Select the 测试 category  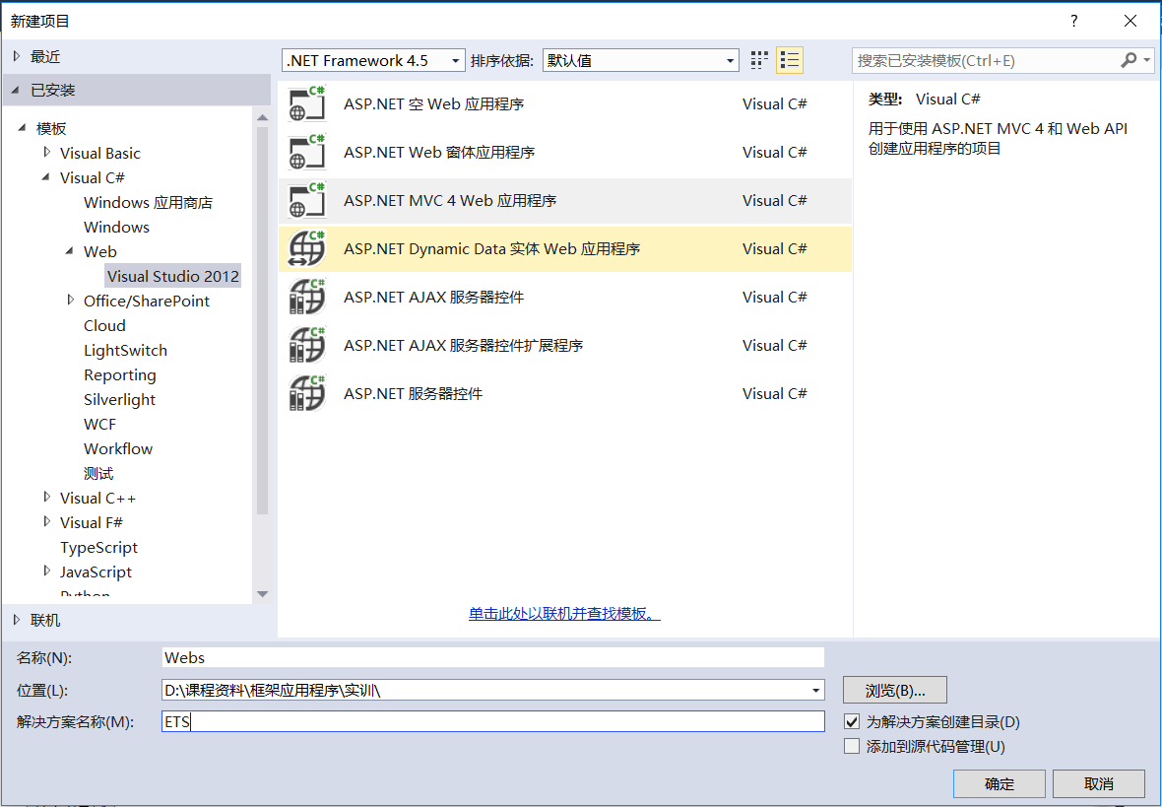tap(98, 473)
